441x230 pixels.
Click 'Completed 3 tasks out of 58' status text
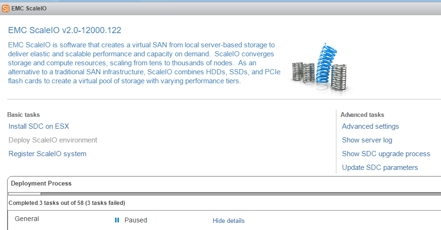pos(67,203)
